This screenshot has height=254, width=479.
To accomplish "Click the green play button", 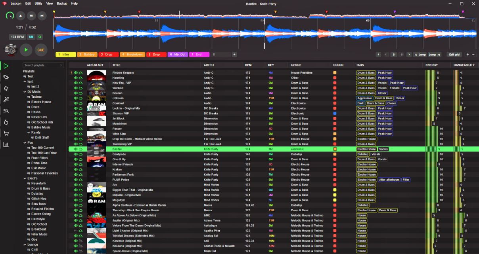I will click(x=26, y=50).
